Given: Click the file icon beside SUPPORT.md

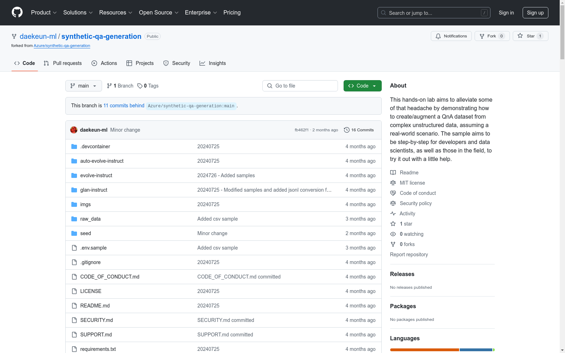Looking at the screenshot, I should coord(74,335).
